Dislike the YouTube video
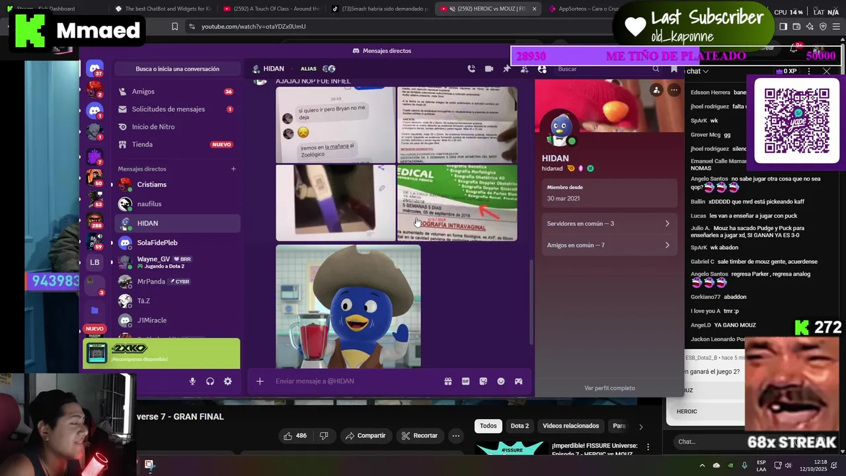 [x=324, y=436]
